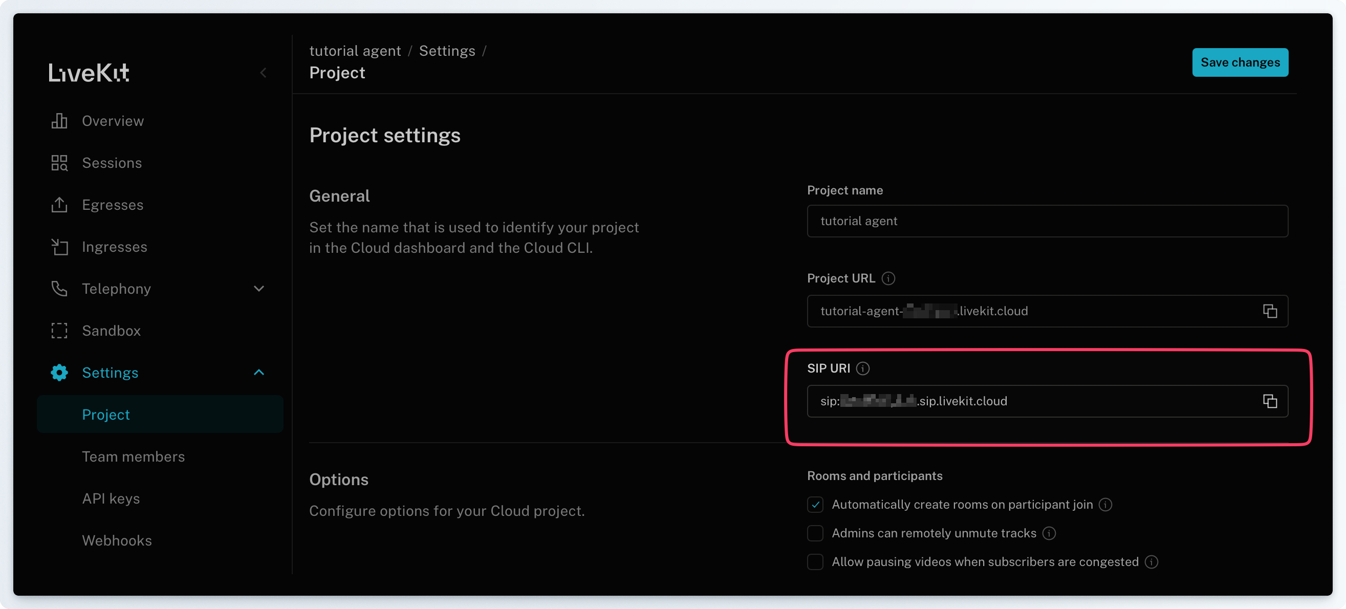Enable pausing videos when subscribers congested
Image resolution: width=1346 pixels, height=609 pixels.
click(815, 562)
